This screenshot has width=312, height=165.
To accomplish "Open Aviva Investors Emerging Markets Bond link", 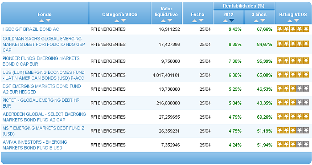I will coord(35,145).
